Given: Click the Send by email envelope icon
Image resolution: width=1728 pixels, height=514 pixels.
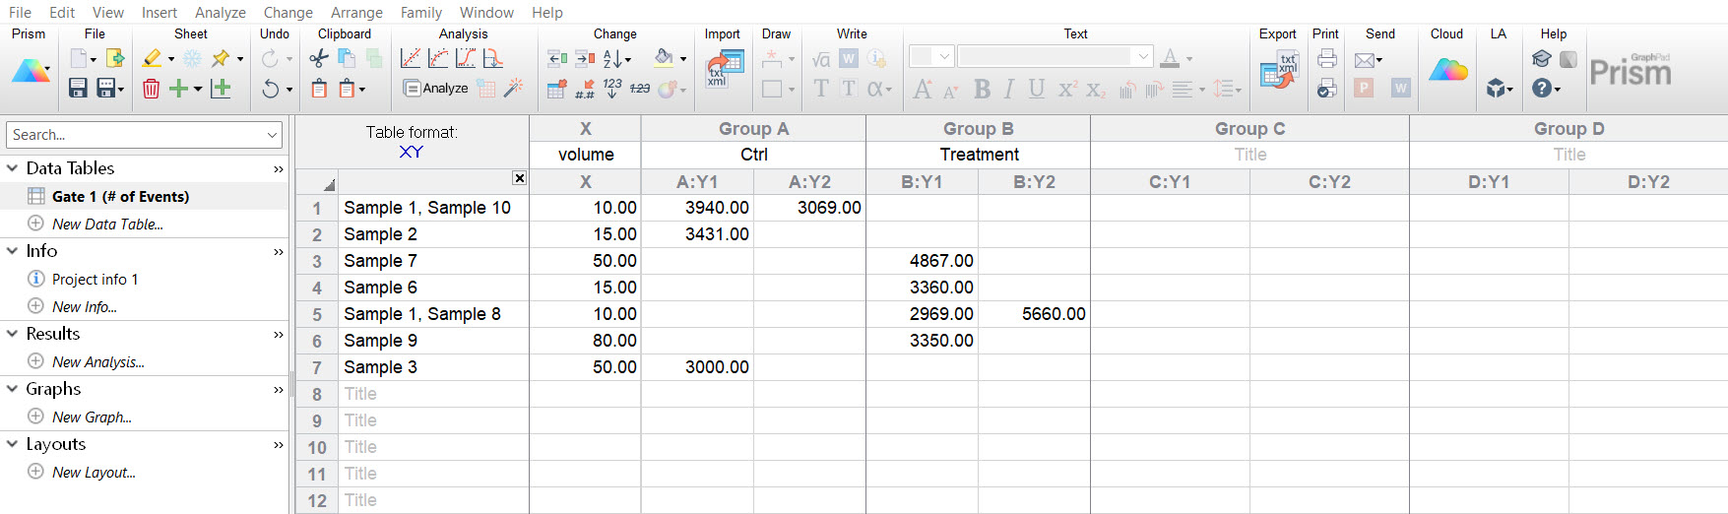Looking at the screenshot, I should [1364, 60].
